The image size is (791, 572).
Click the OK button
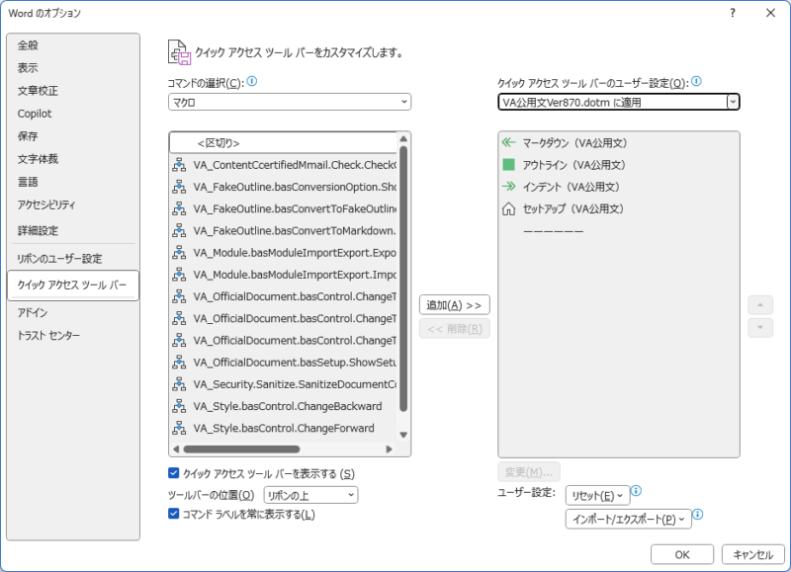681,554
